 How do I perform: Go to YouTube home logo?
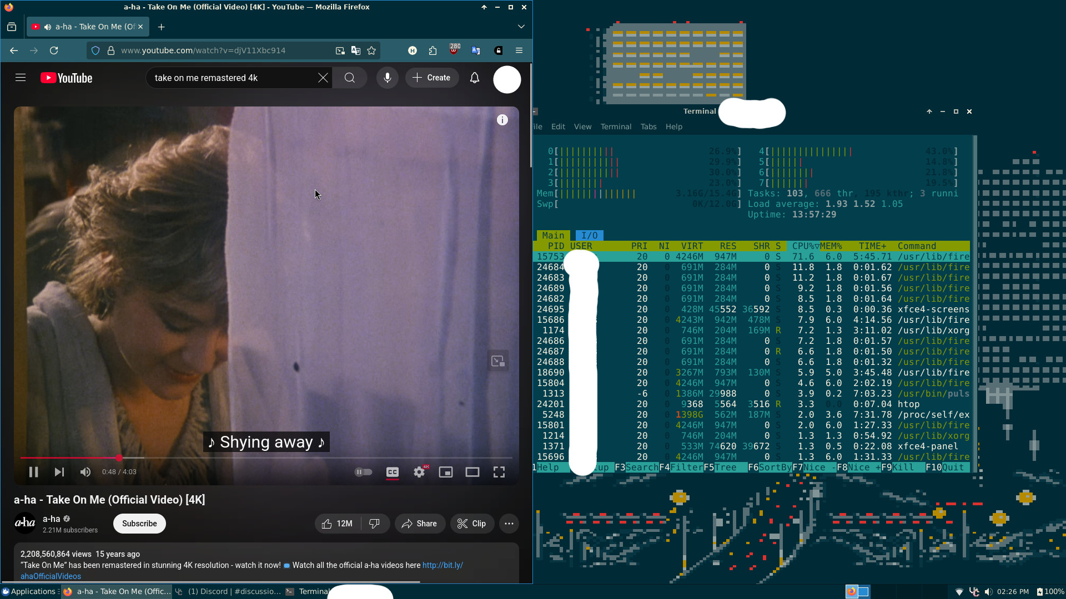point(67,78)
